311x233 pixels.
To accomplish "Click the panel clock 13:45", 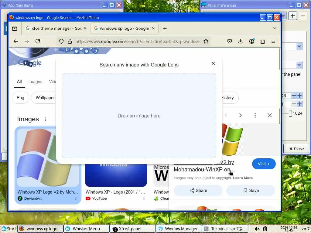I will [289, 229].
